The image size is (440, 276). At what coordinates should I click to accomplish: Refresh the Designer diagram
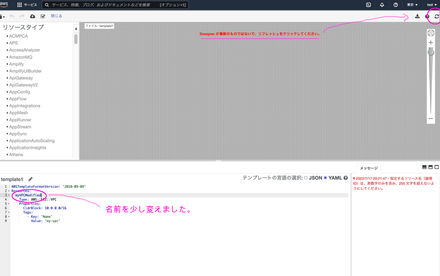[x=437, y=16]
